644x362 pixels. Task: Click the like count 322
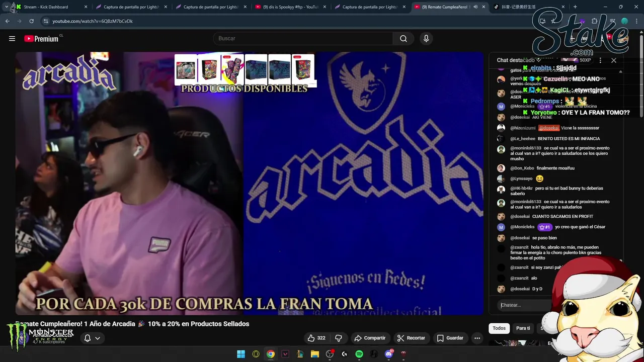point(321,338)
